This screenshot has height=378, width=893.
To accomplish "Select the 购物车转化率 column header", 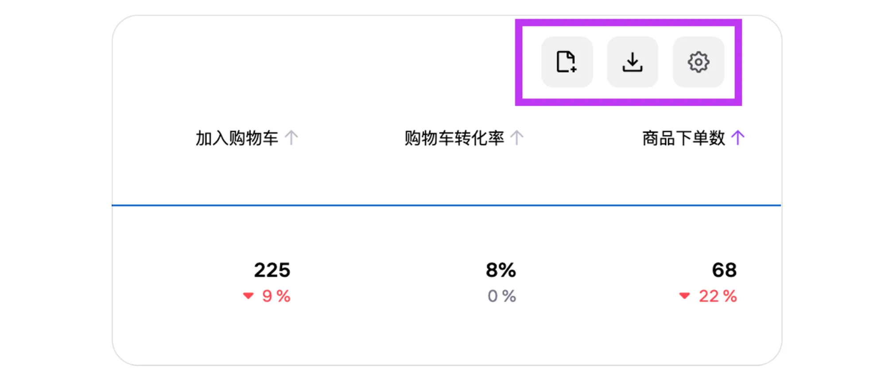I will (454, 138).
